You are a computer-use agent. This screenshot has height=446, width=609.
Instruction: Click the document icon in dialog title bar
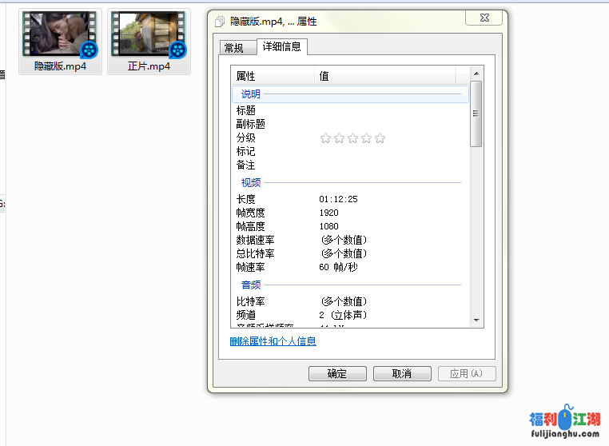220,22
